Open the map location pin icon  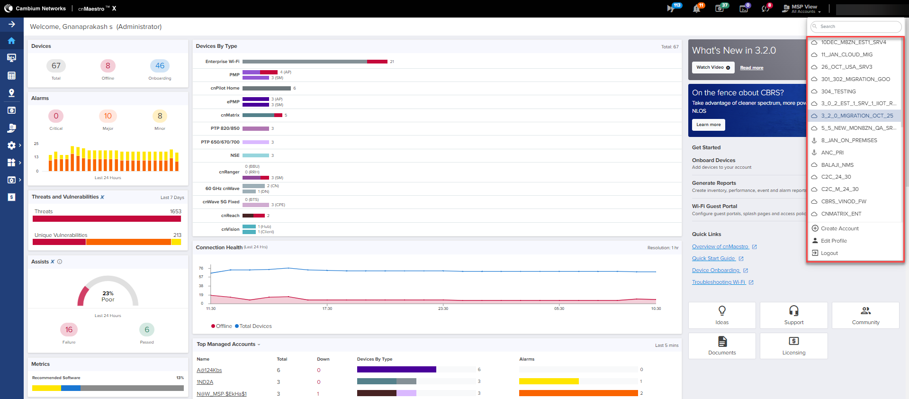point(12,93)
